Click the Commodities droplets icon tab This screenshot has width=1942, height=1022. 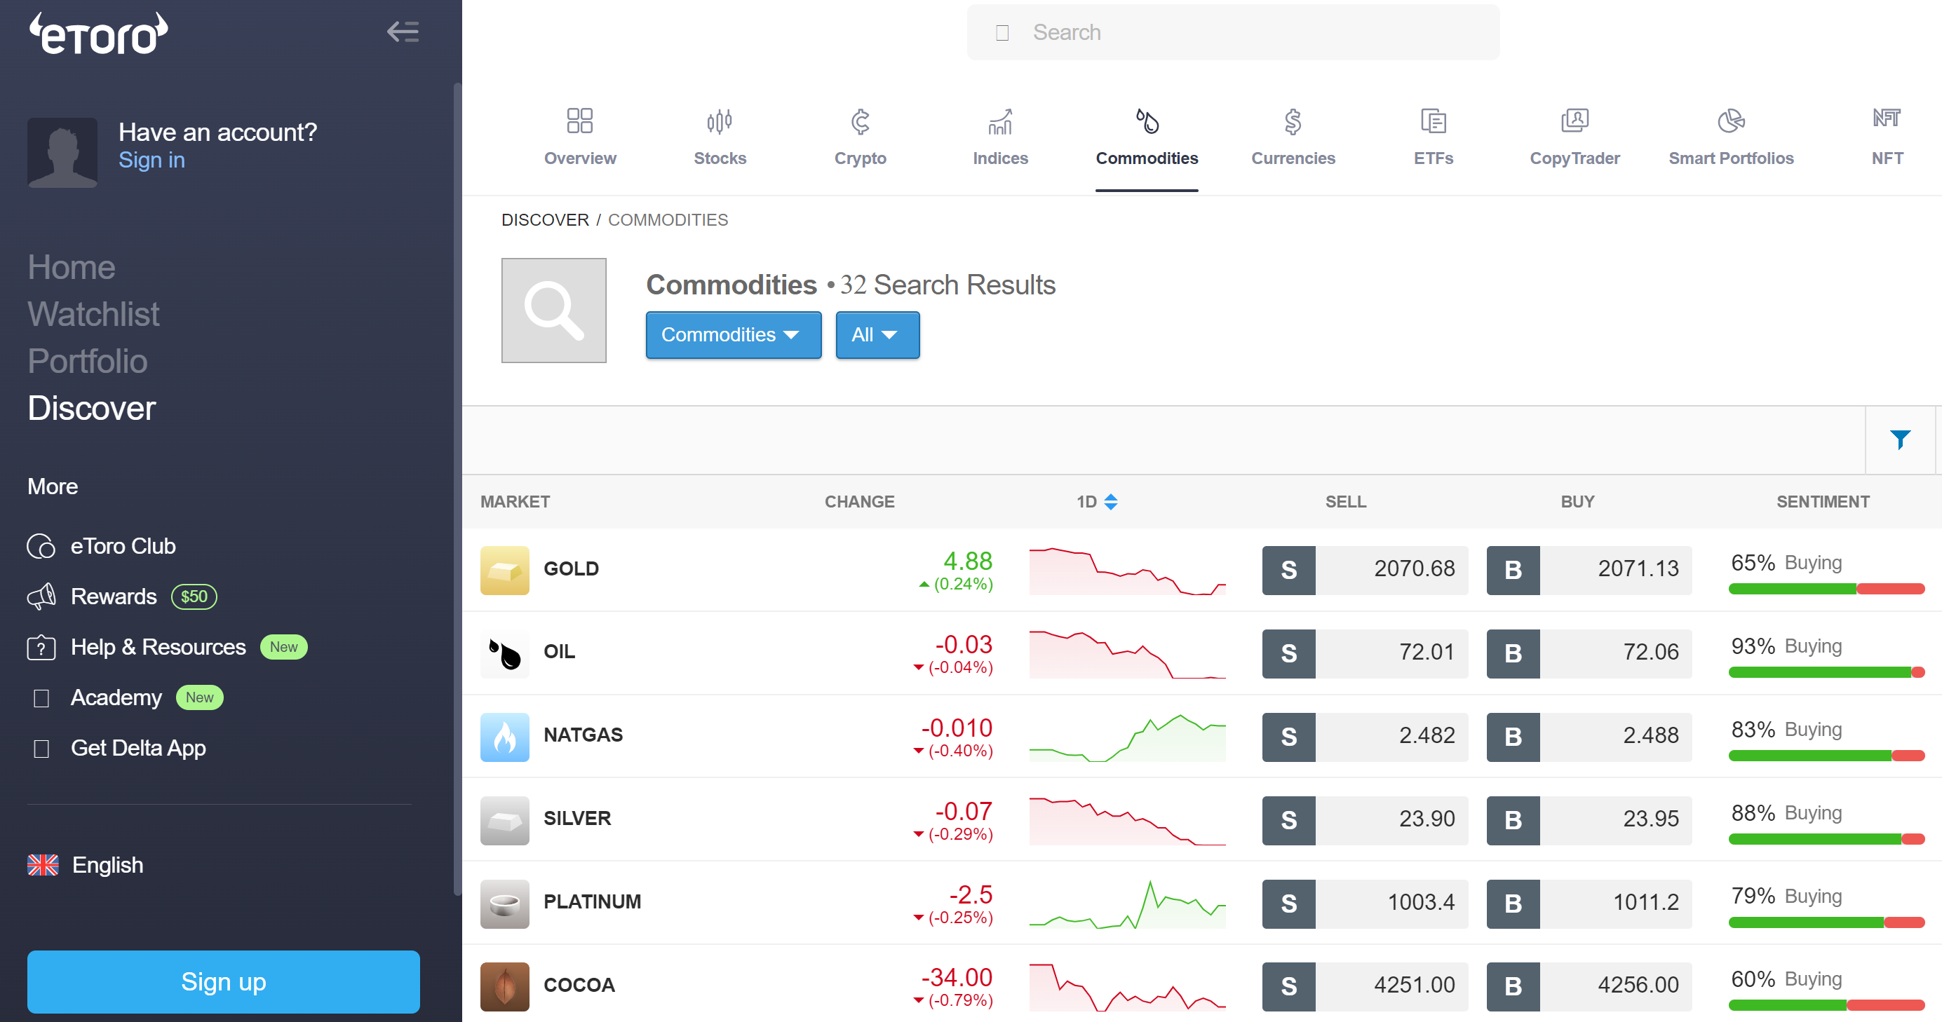1147,121
